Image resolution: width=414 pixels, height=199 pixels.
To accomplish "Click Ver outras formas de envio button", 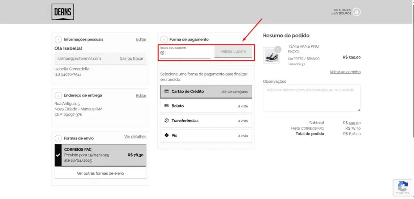I will click(x=100, y=173).
